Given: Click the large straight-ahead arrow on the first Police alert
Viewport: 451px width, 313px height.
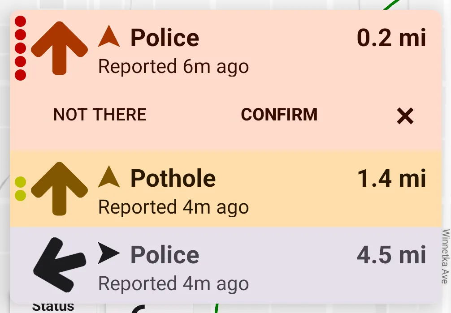Looking at the screenshot, I should click(60, 48).
